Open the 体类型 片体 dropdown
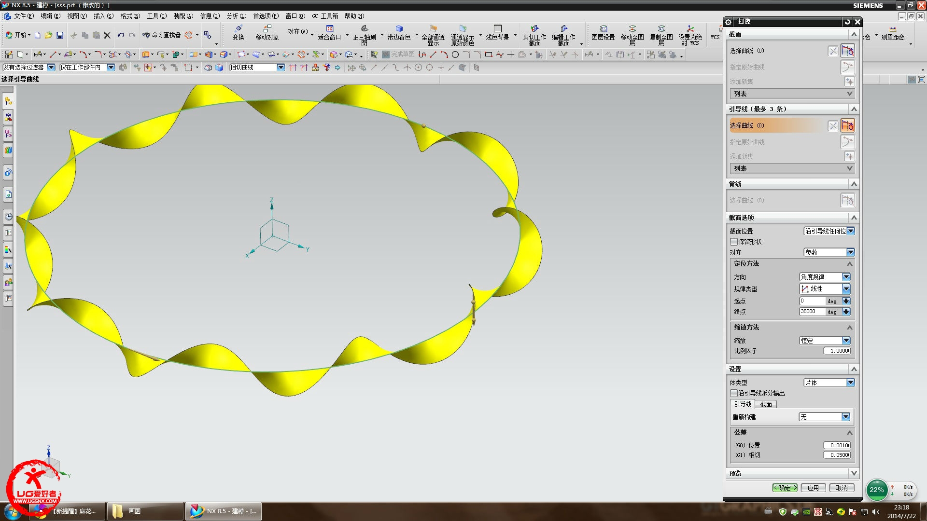Image resolution: width=927 pixels, height=521 pixels. [x=829, y=383]
